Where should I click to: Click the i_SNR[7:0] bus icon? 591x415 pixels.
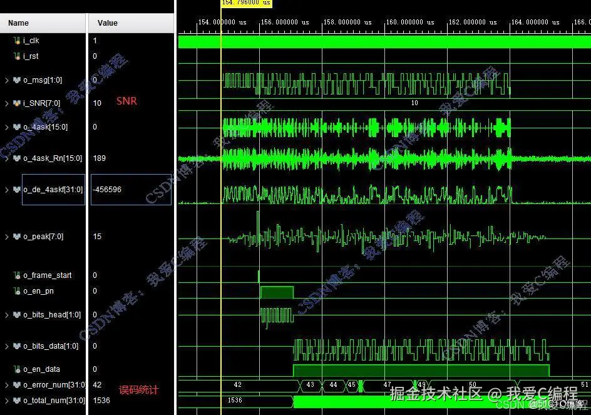pos(16,103)
